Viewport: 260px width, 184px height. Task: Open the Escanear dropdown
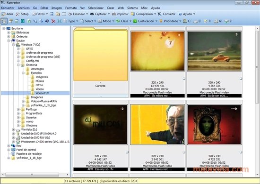tap(78, 14)
